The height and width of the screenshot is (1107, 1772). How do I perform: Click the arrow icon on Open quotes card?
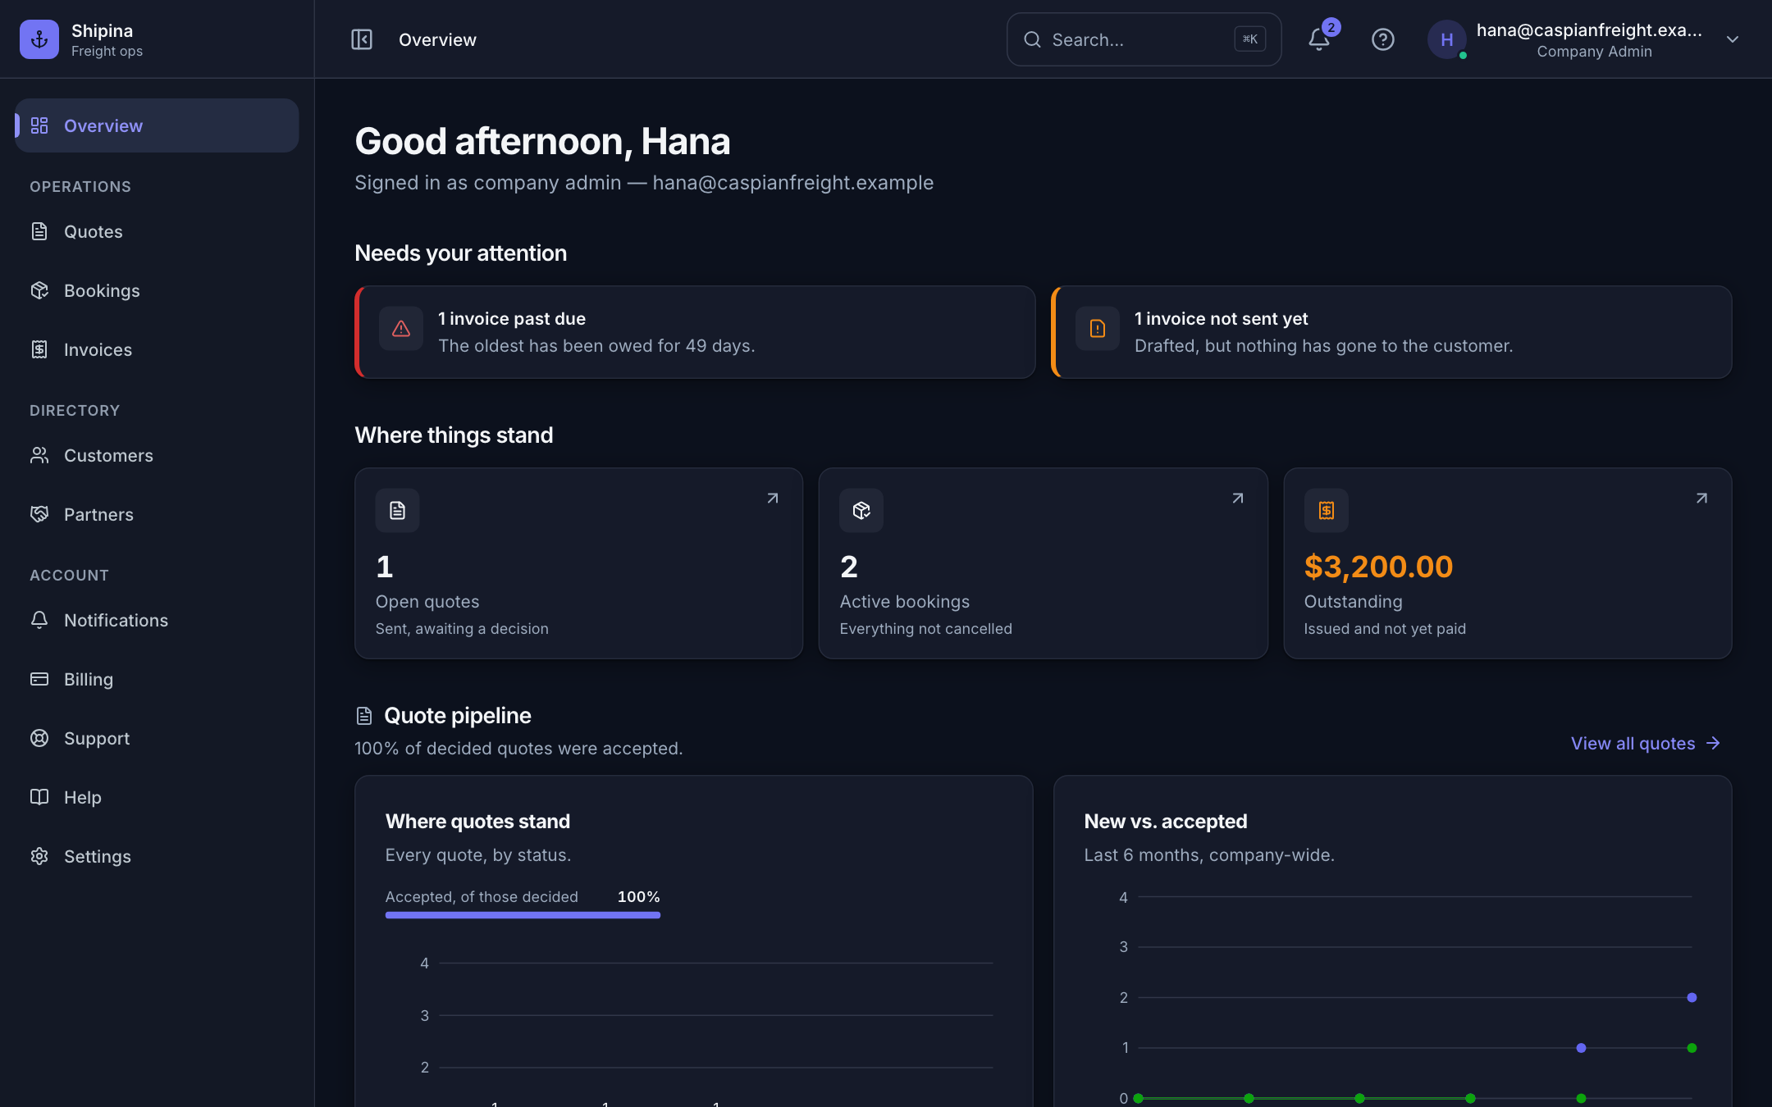pyautogui.click(x=773, y=499)
